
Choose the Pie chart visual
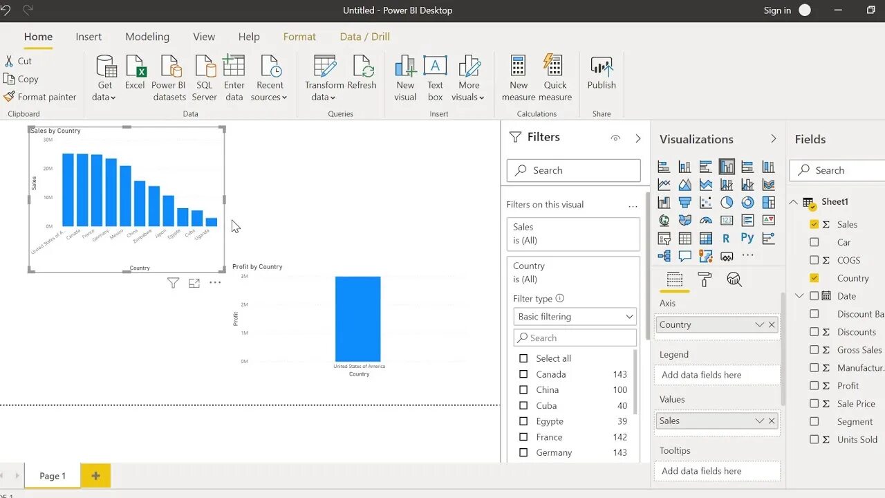(727, 203)
